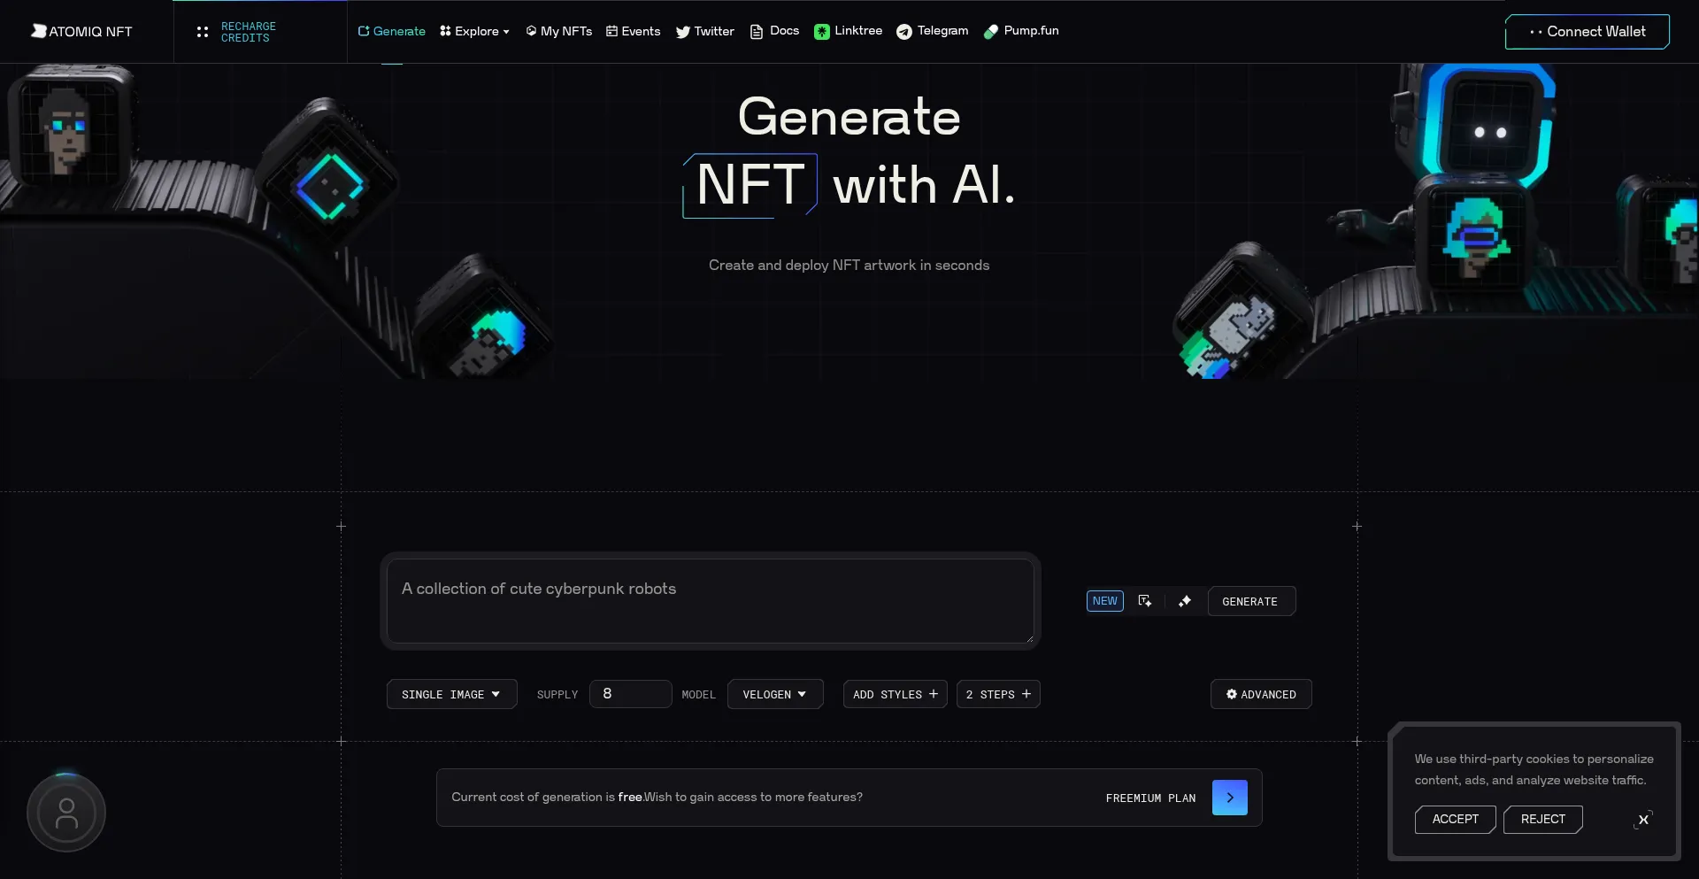Viewport: 1699px width, 879px height.
Task: Open the SINGLE IMAGE dropdown
Action: click(x=451, y=694)
